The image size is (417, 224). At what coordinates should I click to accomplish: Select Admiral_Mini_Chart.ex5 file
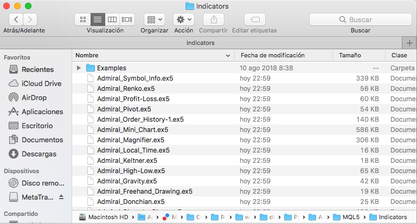(x=133, y=130)
